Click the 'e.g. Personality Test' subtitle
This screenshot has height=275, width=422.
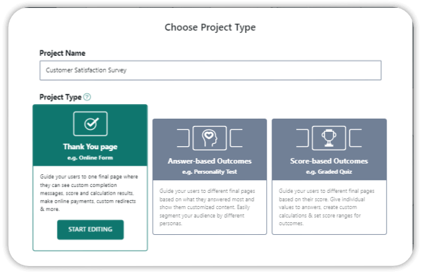210,172
